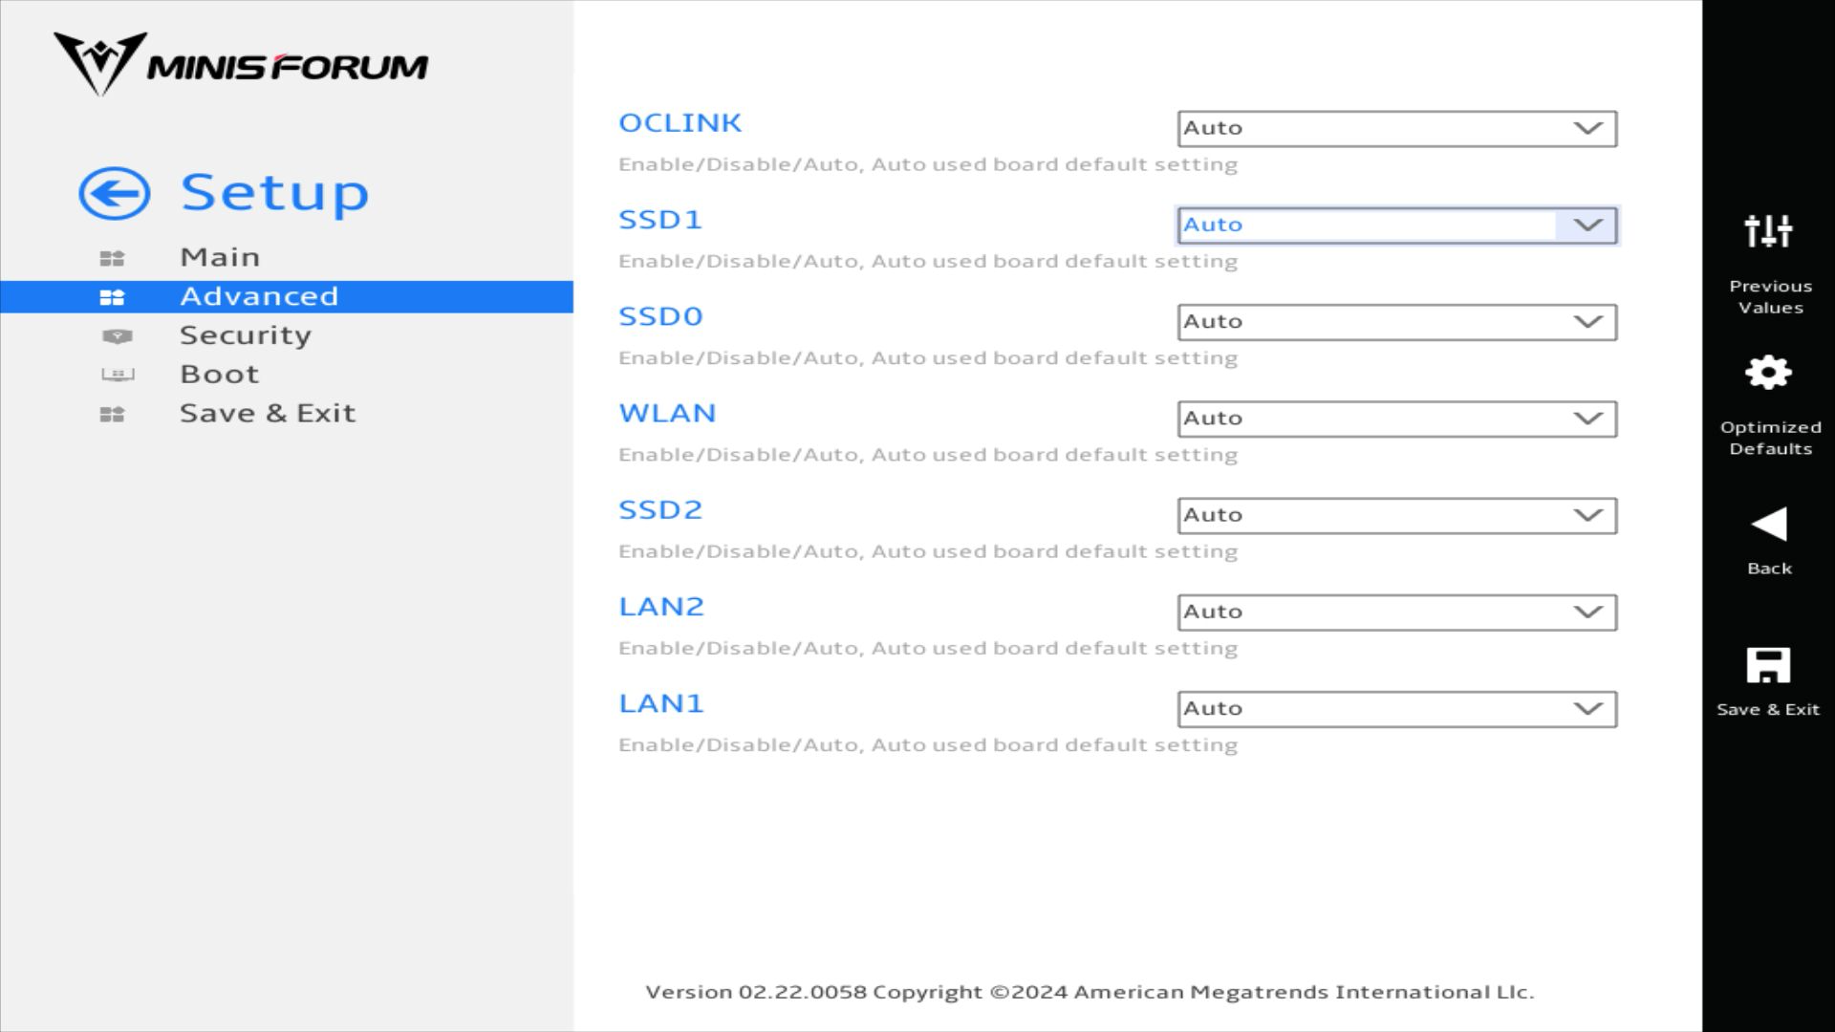Viewport: 1835px width, 1032px height.
Task: Click the Back triangle icon
Action: click(1768, 524)
